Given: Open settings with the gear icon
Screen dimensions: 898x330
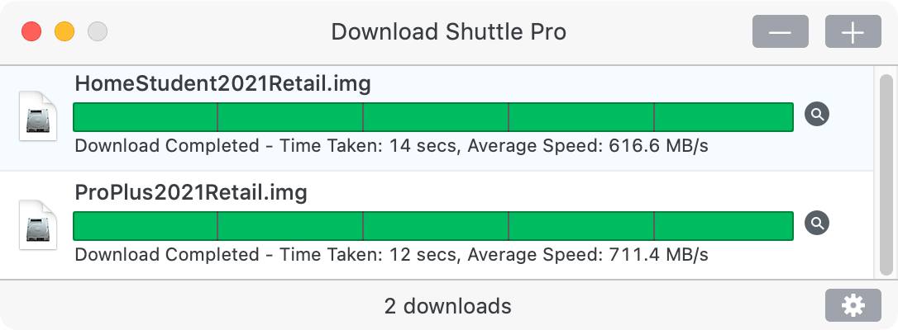Looking at the screenshot, I should point(853,306).
